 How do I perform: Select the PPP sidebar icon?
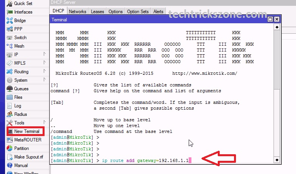9,29
